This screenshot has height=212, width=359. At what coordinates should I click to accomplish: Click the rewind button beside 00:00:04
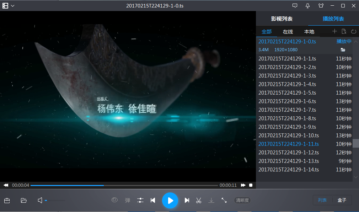click(6, 185)
